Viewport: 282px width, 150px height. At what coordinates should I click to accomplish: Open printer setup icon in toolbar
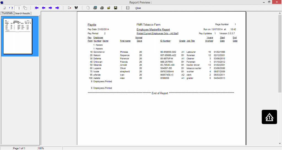[95, 8]
